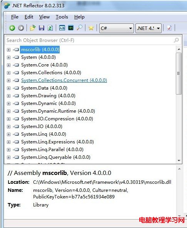Select System.Drawing (4.0.0.0) in the tree
The height and width of the screenshot is (228, 187).
pos(48,96)
